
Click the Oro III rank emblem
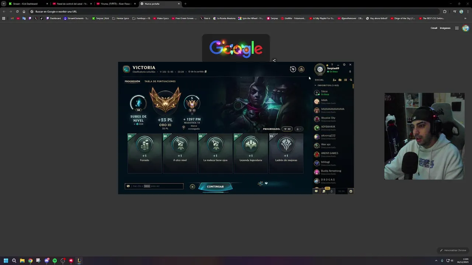pos(165,101)
